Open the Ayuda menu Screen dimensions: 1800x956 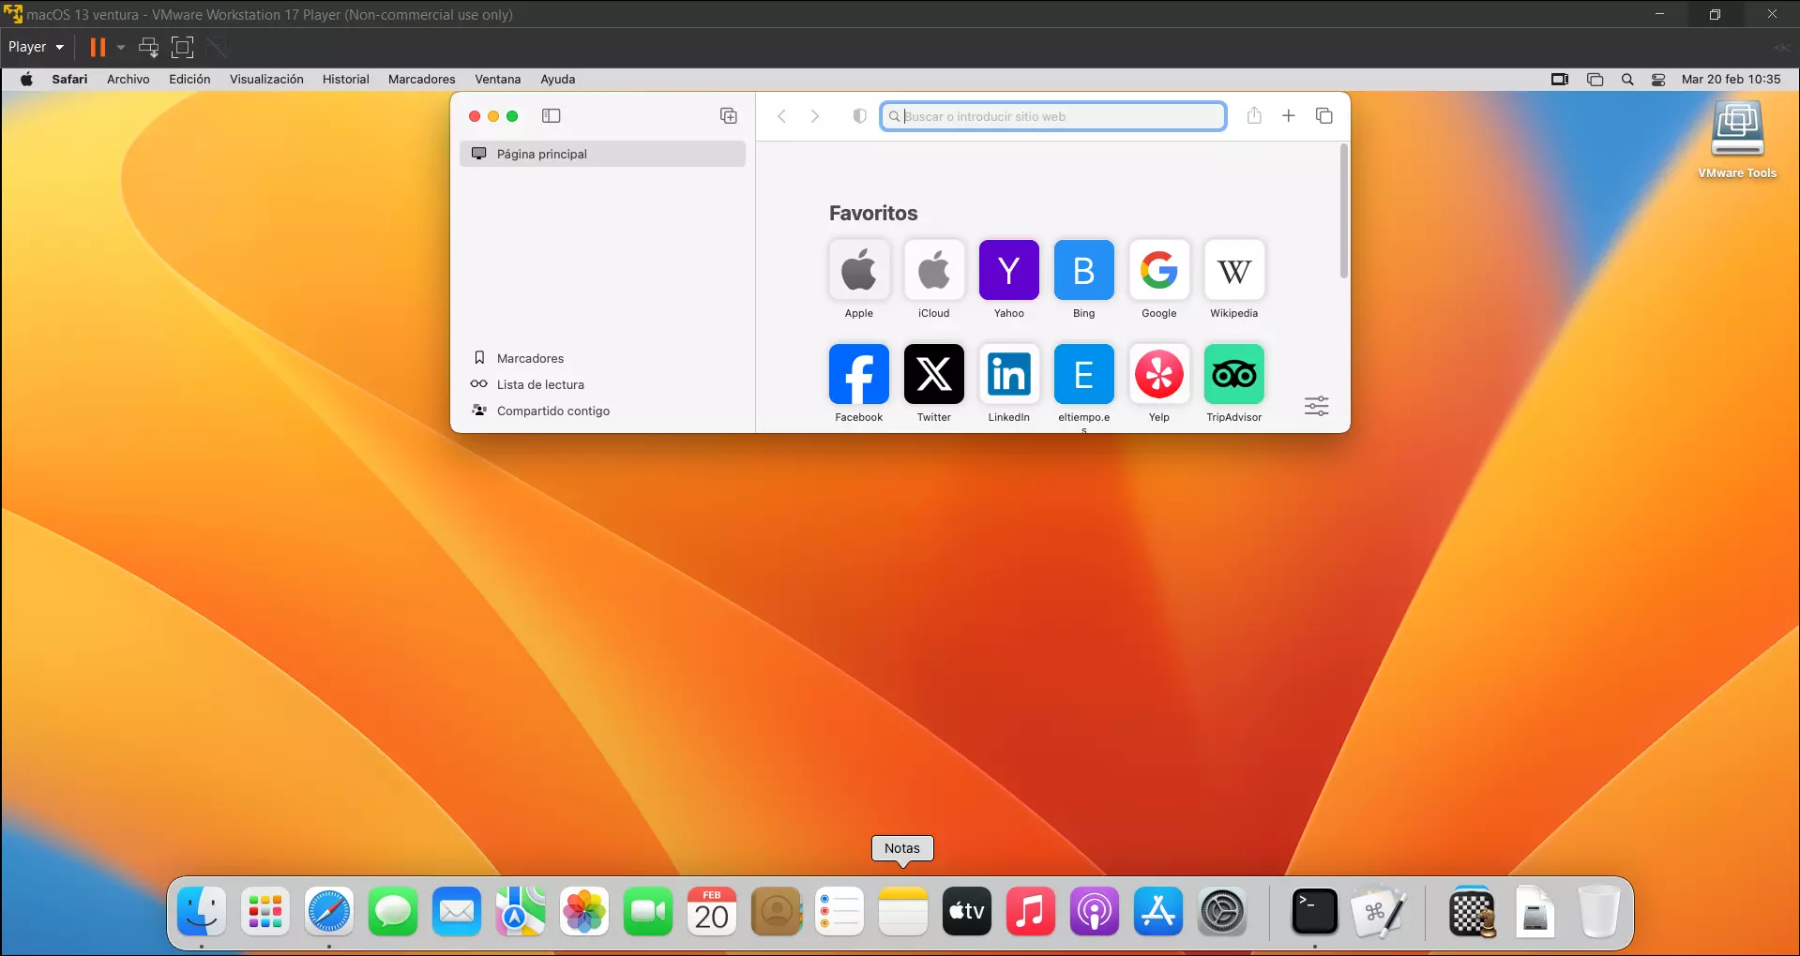558,80
